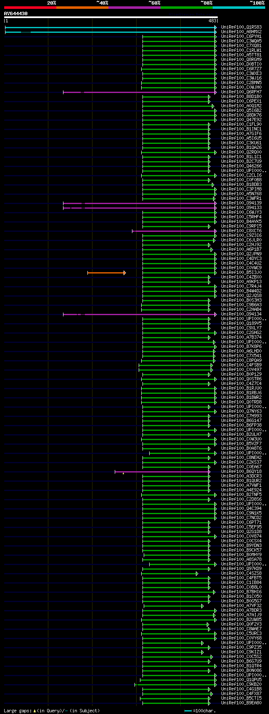Viewport: 269px width, 714px height.
Task: Open the UniRef100_O94133 hit label
Action: (x=241, y=208)
